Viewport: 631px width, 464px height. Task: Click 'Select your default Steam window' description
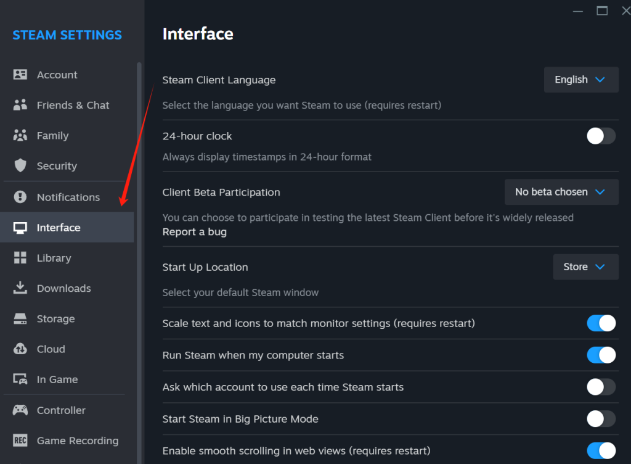point(240,292)
